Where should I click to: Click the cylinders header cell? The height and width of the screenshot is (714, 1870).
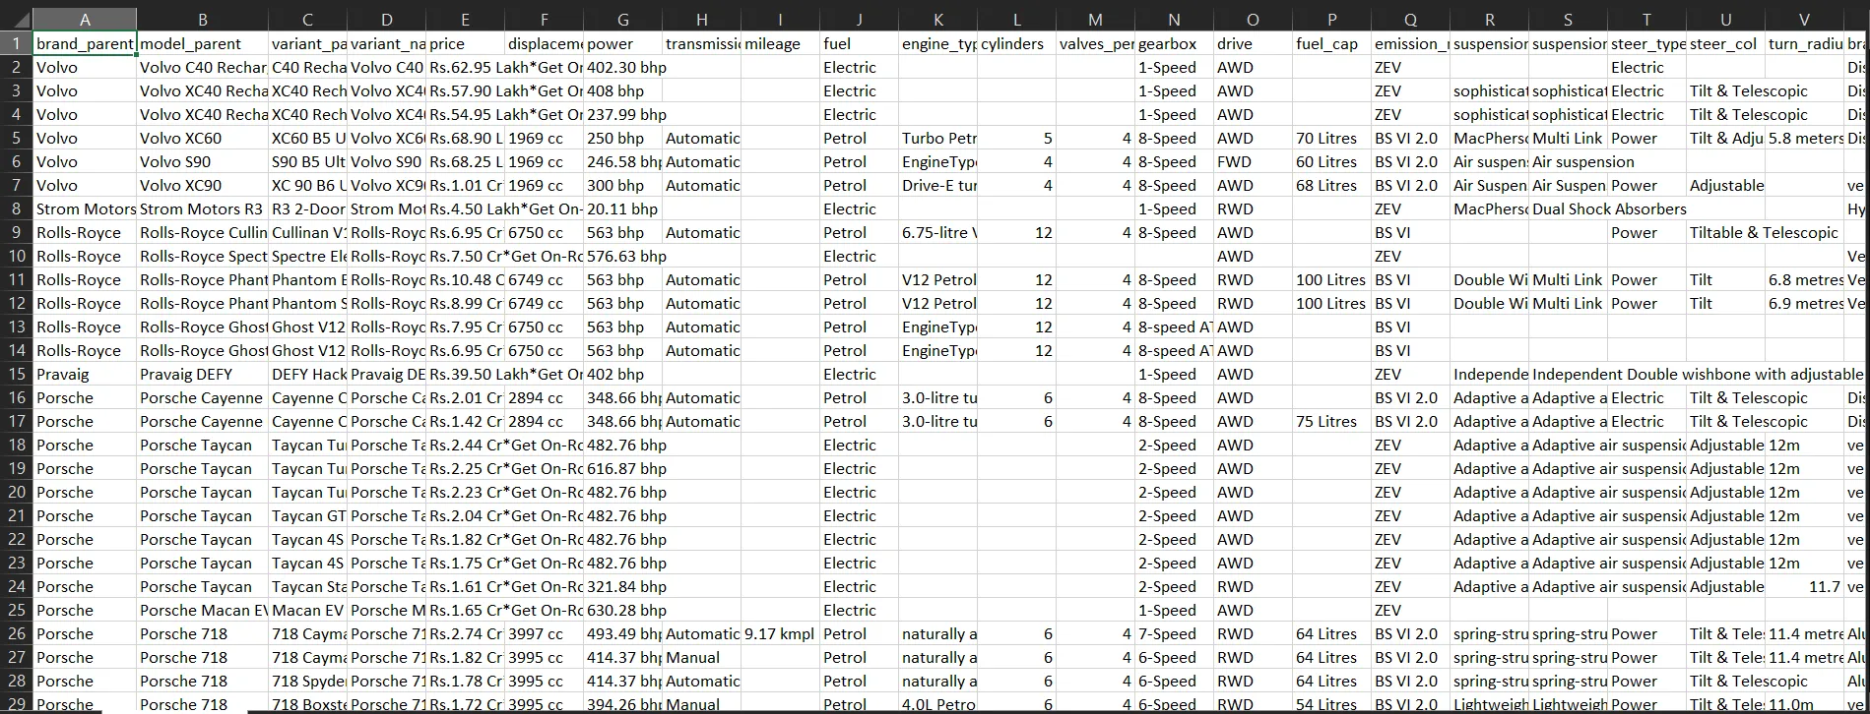pyautogui.click(x=1016, y=43)
